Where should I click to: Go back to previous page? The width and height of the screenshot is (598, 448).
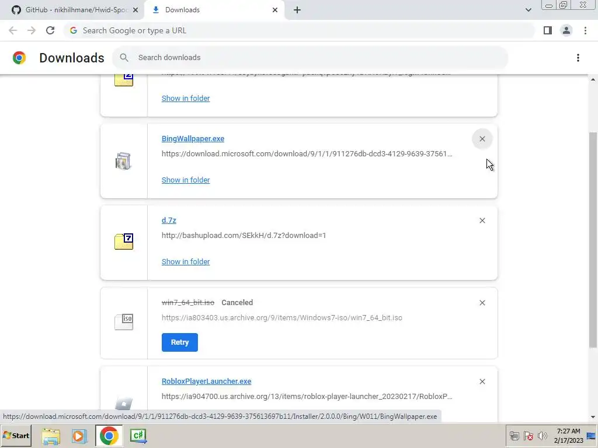(13, 30)
